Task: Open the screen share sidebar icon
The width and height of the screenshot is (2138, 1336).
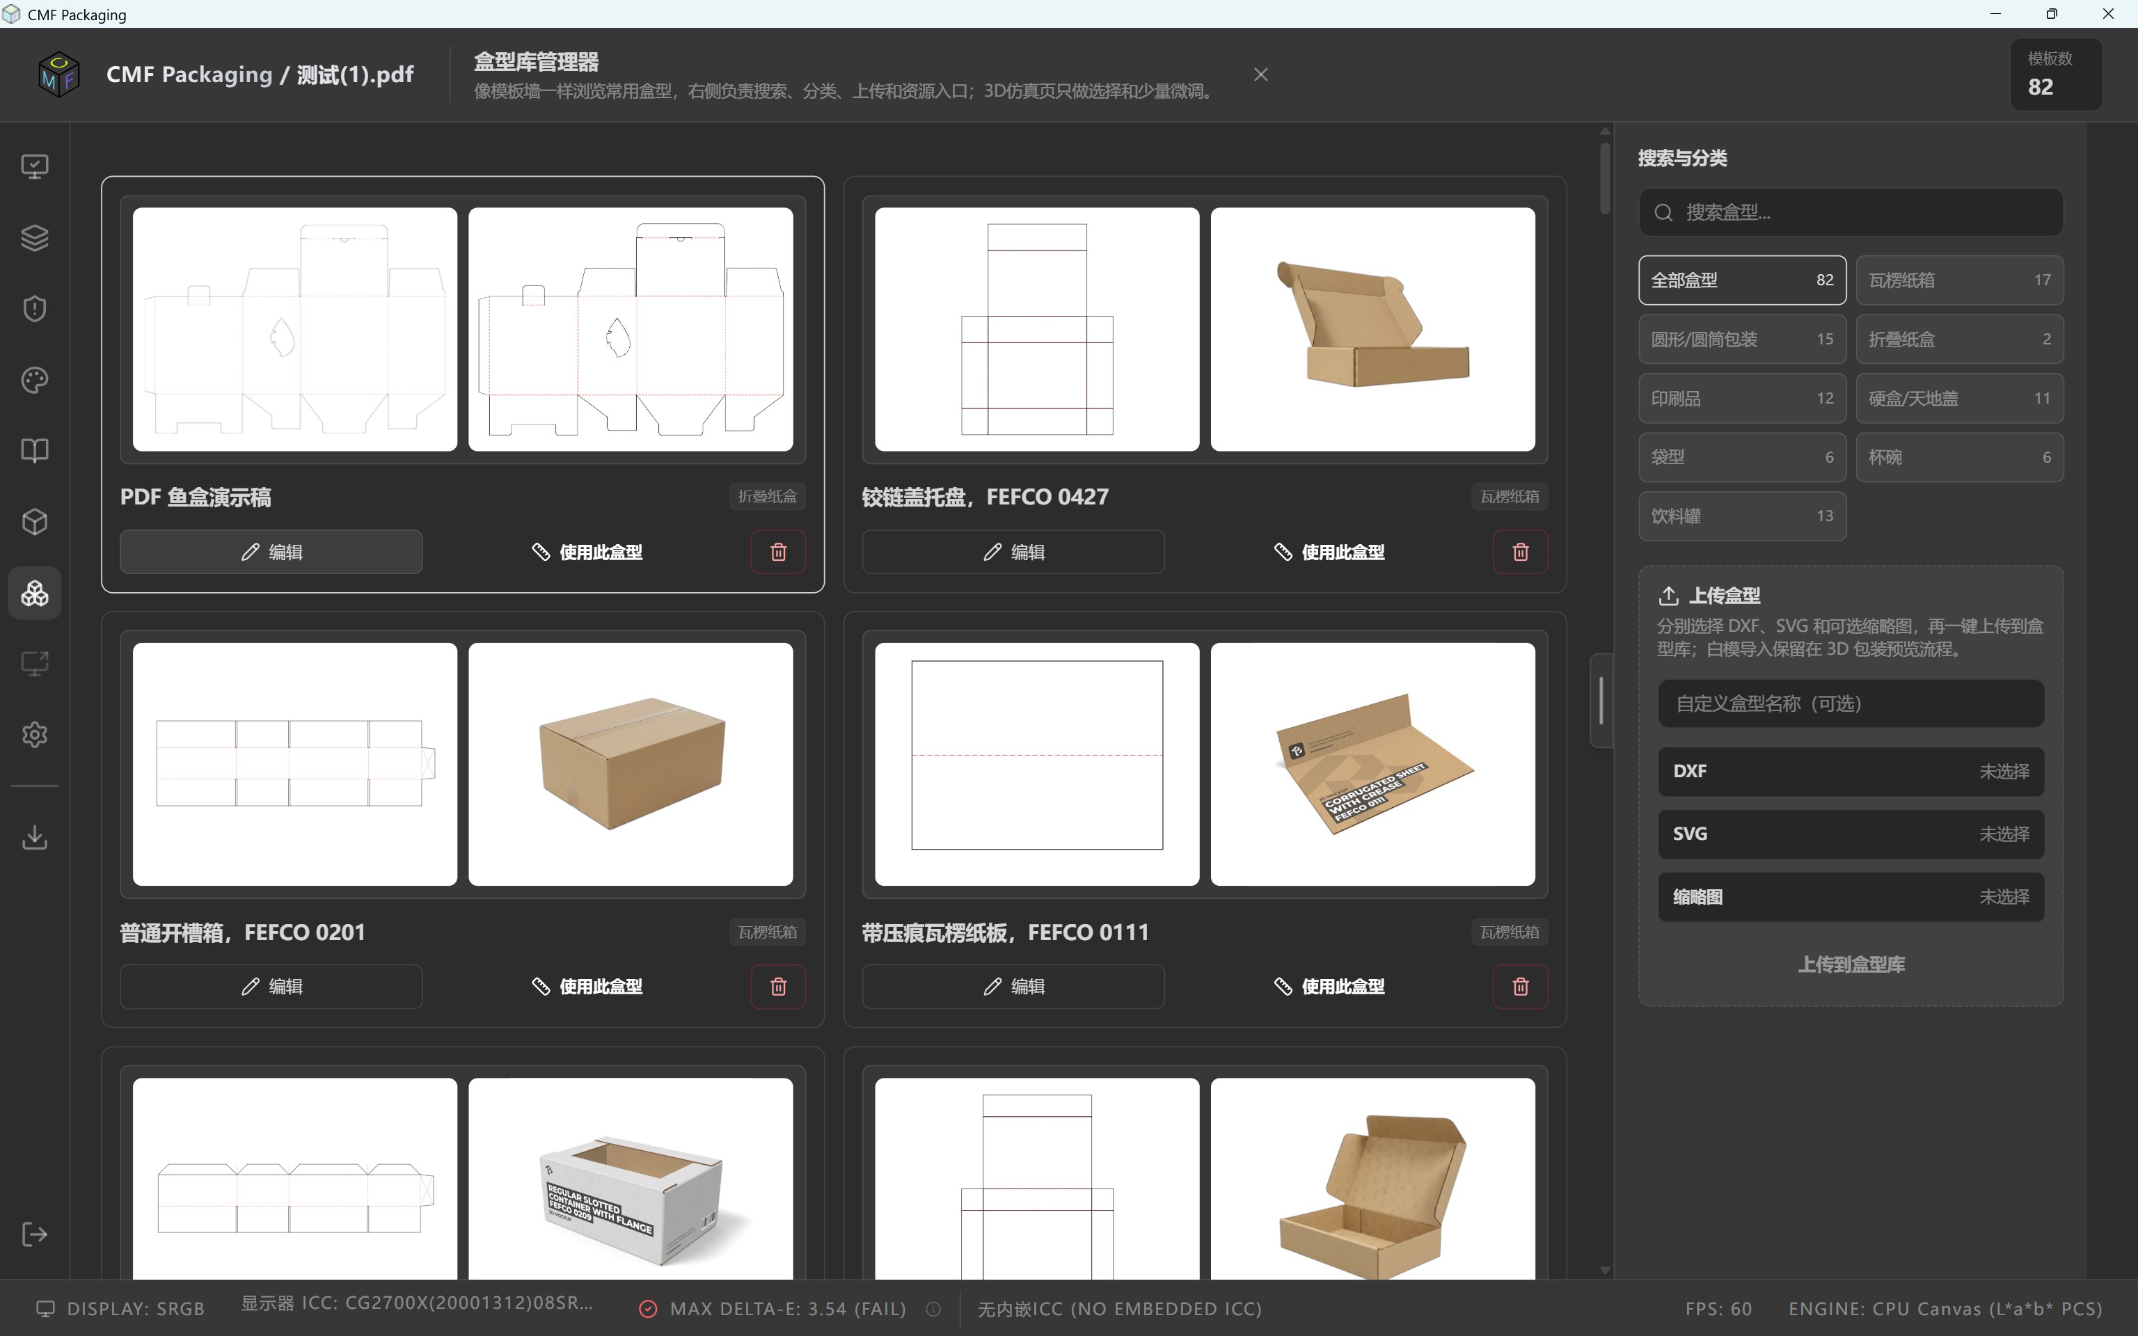Action: pos(35,664)
